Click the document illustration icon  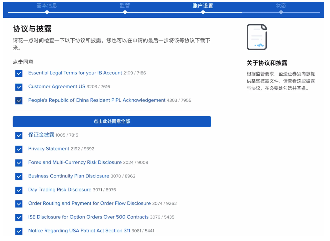256,37
